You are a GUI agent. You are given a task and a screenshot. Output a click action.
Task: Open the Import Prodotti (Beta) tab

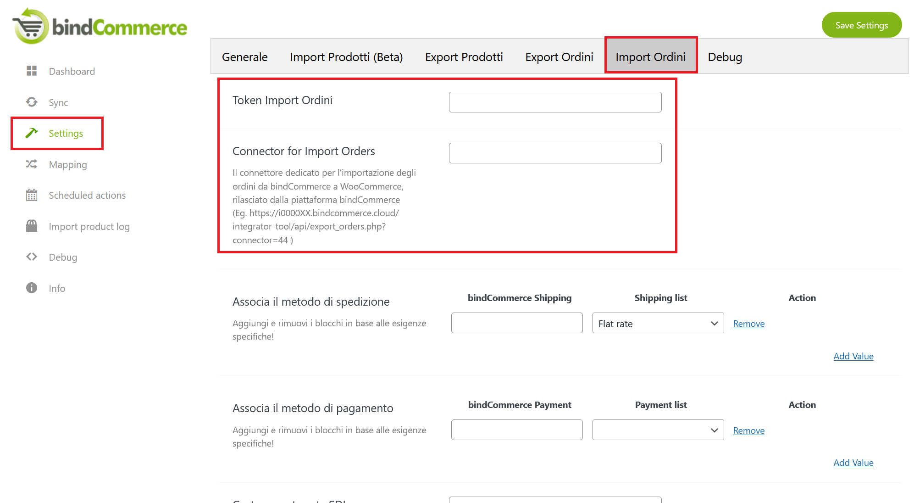pos(346,57)
